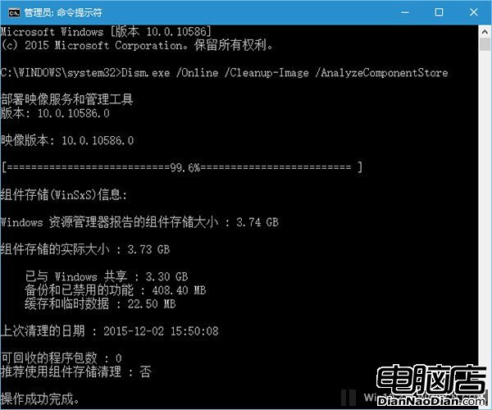Click the 99.6% progress bar line

pos(182,167)
